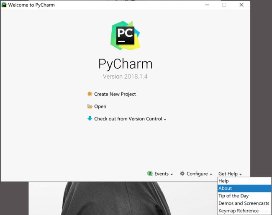Select Demos and Screencasts menu entry

(244, 203)
